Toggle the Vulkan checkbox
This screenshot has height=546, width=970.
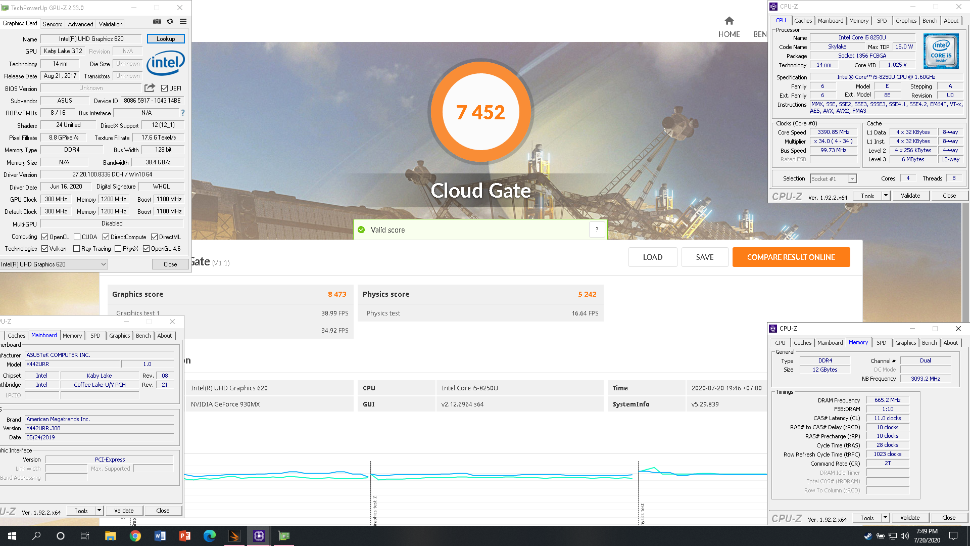45,249
